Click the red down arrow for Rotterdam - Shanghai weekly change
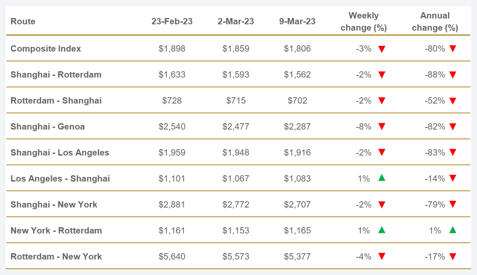Screen dimensions: 477x275 point(382,101)
